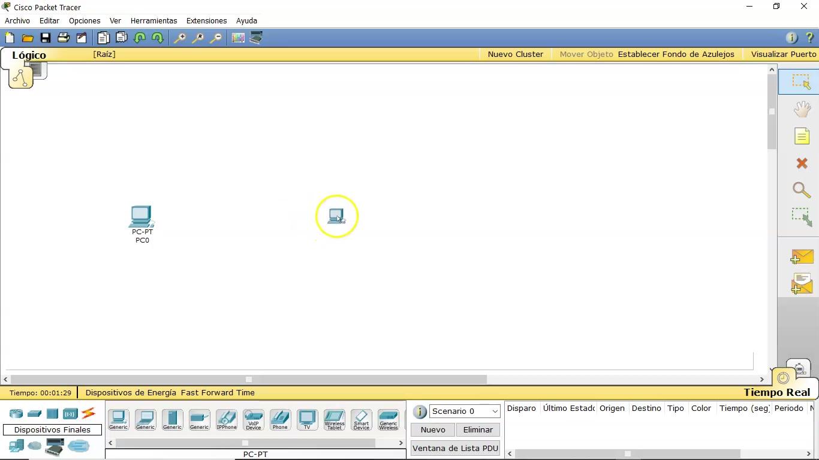Pick the End Devices category icon
The image size is (819, 460).
click(16, 446)
